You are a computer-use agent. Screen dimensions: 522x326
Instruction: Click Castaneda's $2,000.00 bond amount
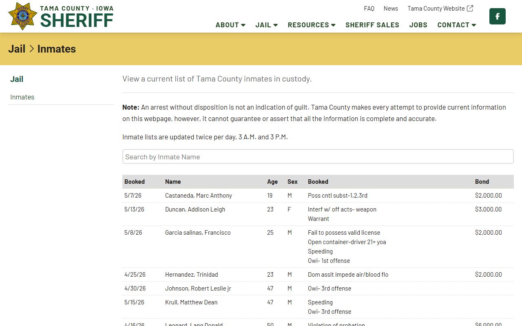(x=489, y=196)
